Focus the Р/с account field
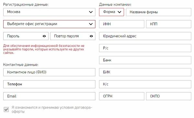 [x=145, y=48]
